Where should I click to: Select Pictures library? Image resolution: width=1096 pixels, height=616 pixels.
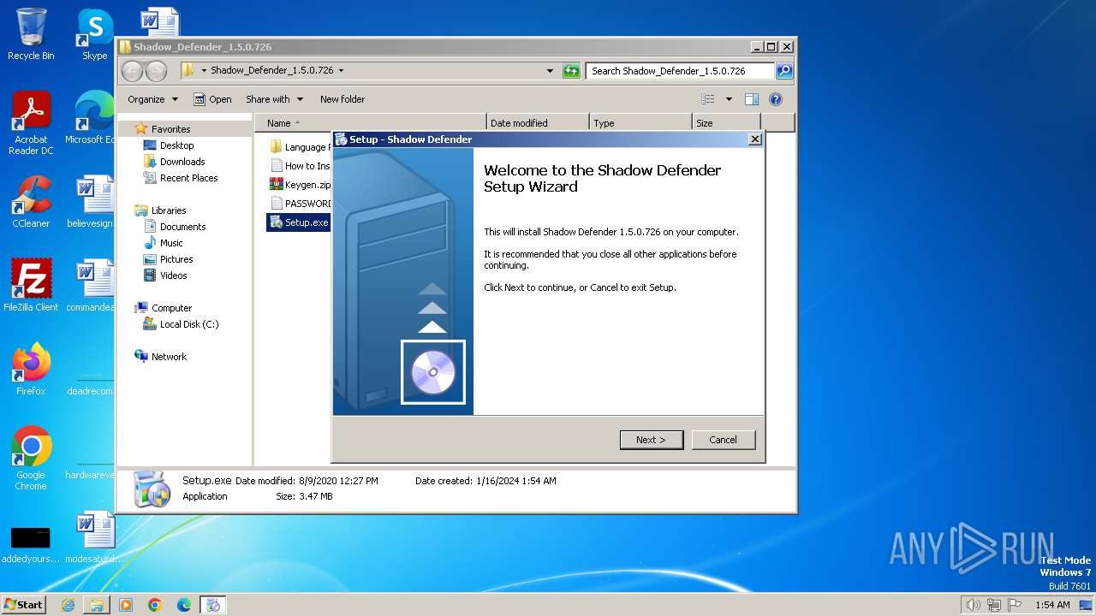pos(176,259)
